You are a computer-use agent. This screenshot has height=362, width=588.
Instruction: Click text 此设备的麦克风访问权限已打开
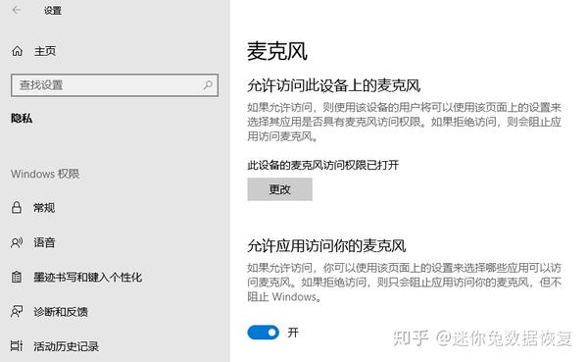(322, 165)
